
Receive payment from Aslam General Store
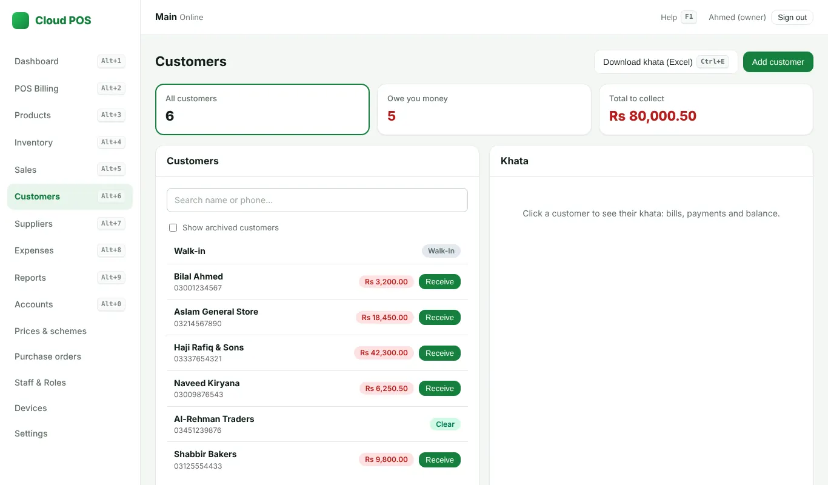tap(439, 318)
